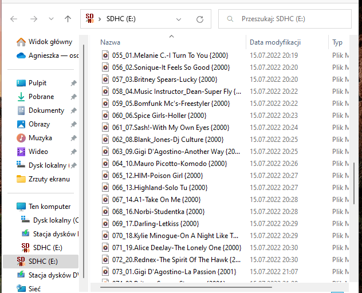Open SDHC (E:) under Ten komputer
Image resolution: width=362 pixels, height=293 pixels.
tap(42, 248)
